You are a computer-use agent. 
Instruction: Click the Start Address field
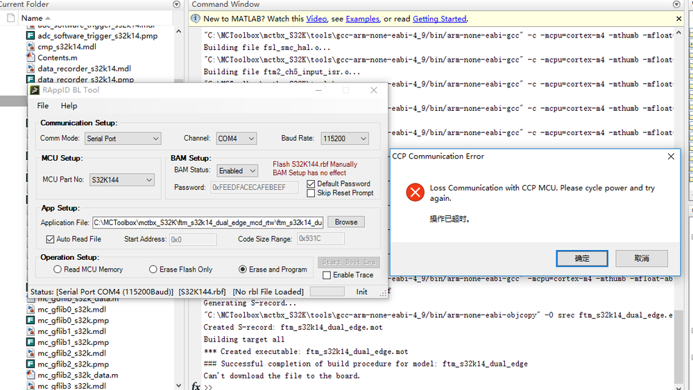click(193, 240)
